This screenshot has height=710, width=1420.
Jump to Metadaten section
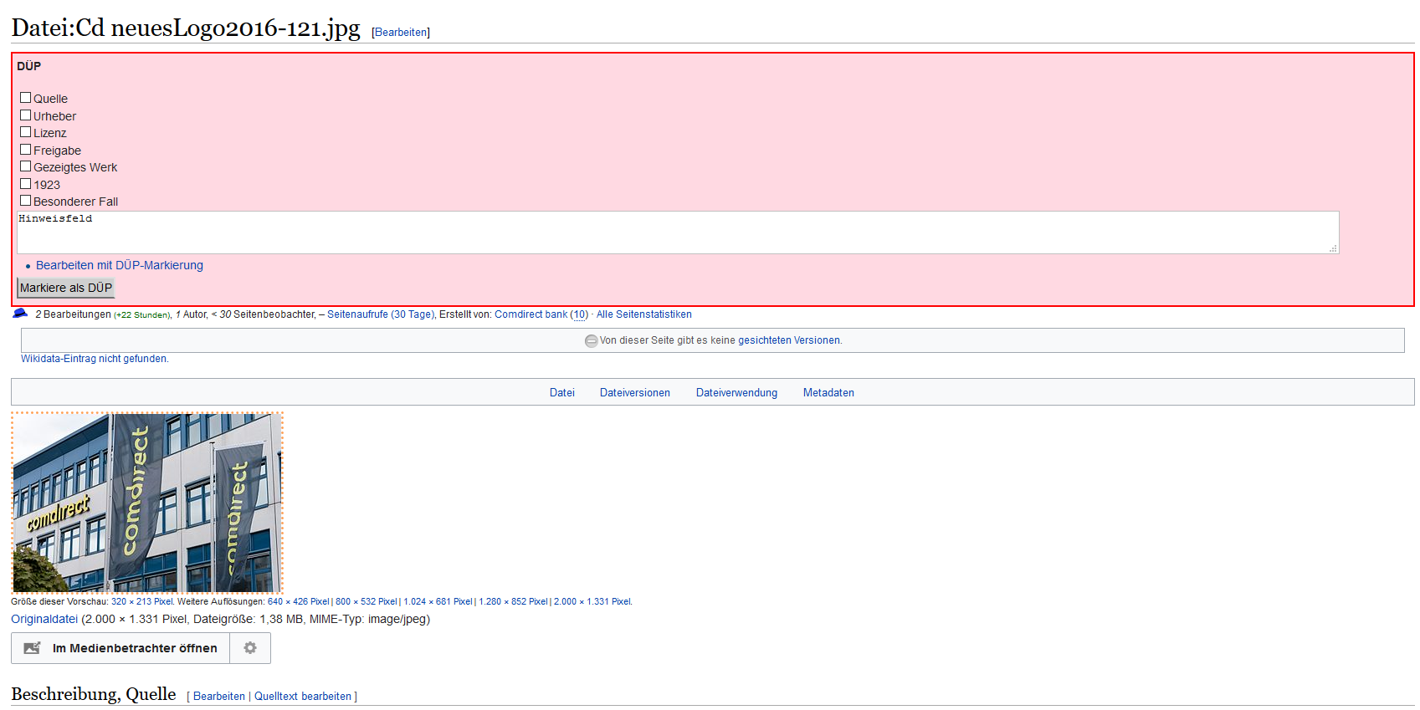828,393
